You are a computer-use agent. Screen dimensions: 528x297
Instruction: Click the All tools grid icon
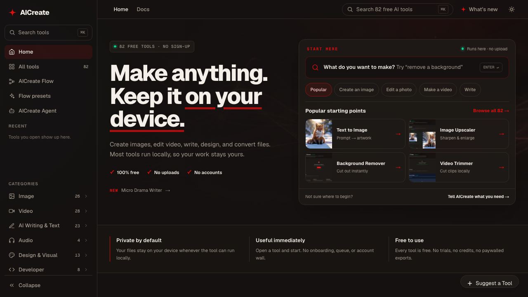(x=12, y=67)
